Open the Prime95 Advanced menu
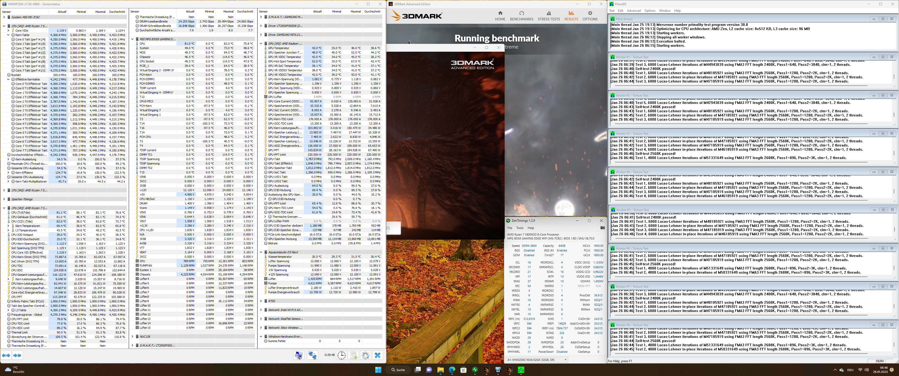The height and width of the screenshot is (376, 899). point(633,11)
